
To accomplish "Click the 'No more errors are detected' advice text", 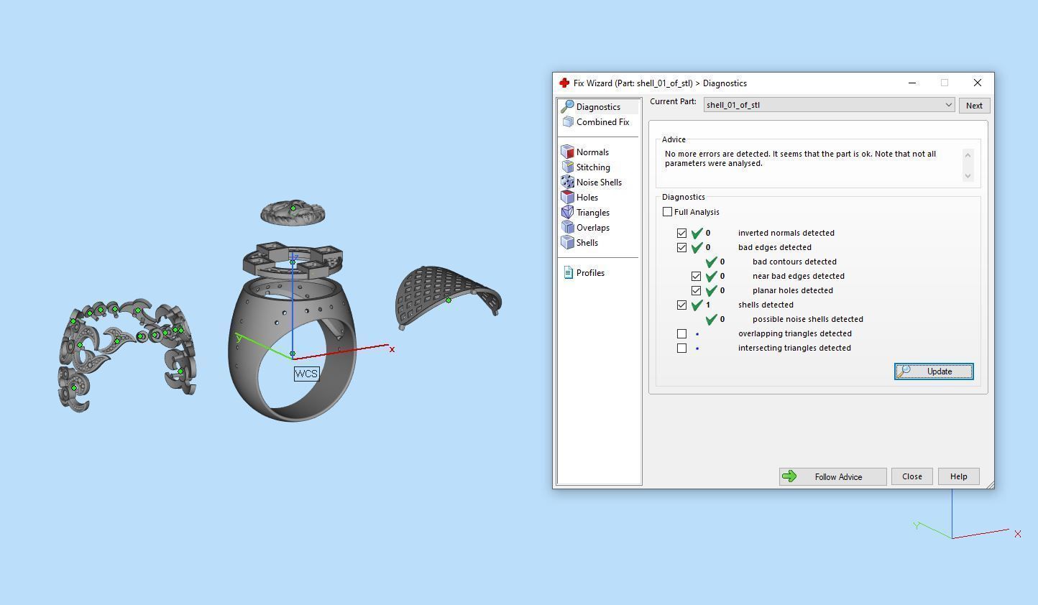I will tap(800, 159).
